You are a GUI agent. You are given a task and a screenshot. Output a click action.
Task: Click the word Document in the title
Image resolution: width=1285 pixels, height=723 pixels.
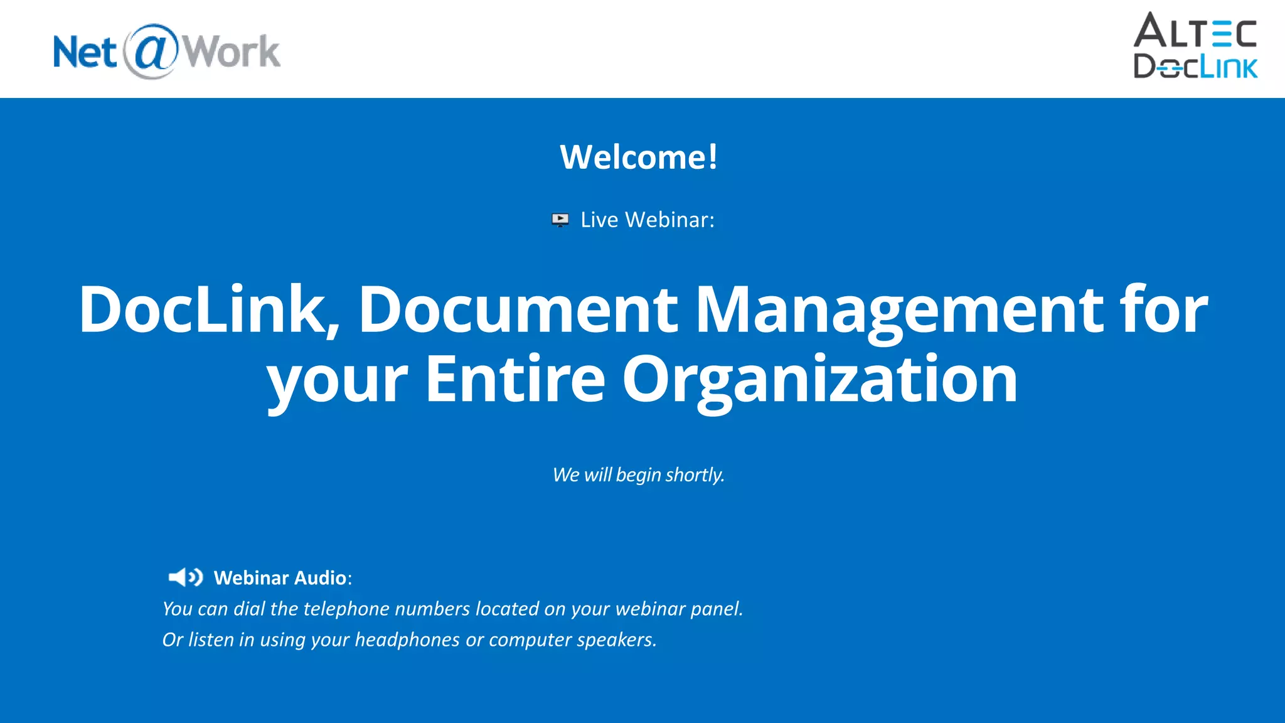coord(518,309)
